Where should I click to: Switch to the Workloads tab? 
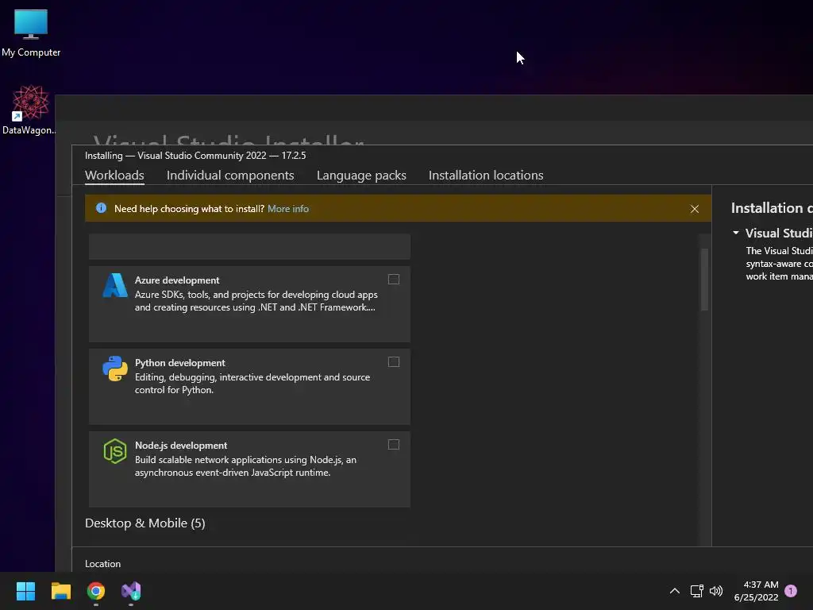tap(114, 176)
